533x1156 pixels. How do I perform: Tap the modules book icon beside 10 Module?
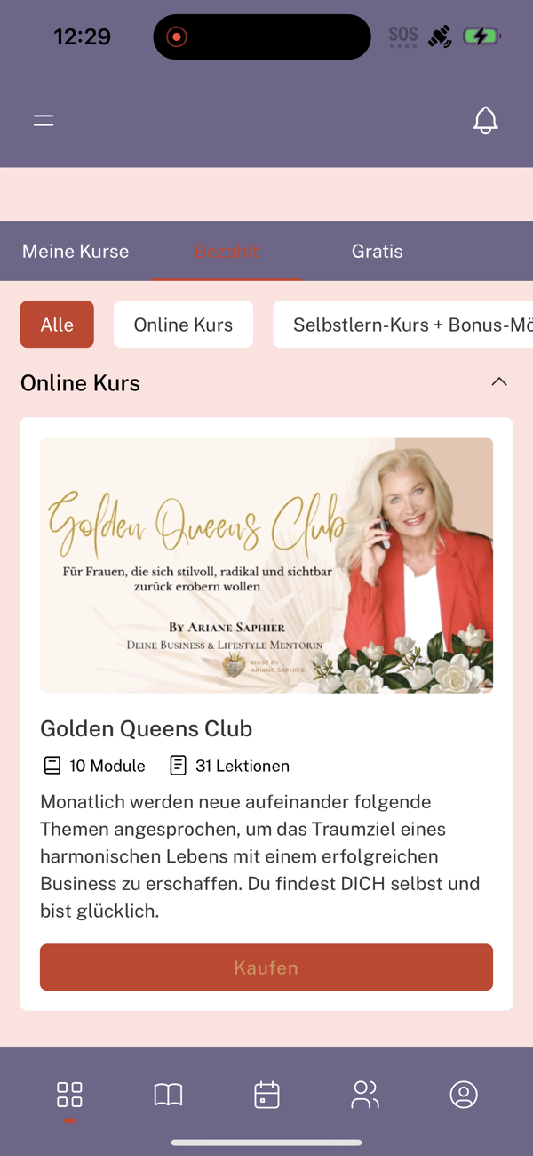coord(52,765)
